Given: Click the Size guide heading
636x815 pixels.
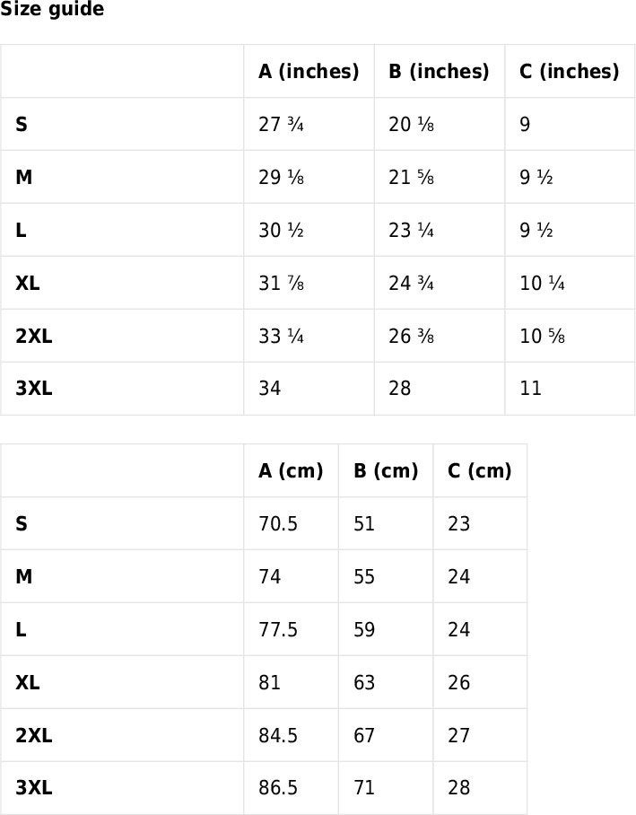Looking at the screenshot, I should click(x=52, y=9).
